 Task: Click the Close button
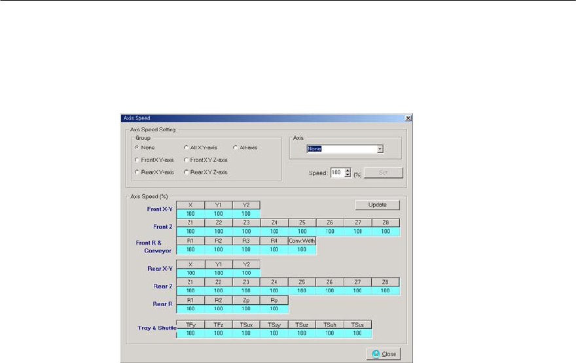384,354
